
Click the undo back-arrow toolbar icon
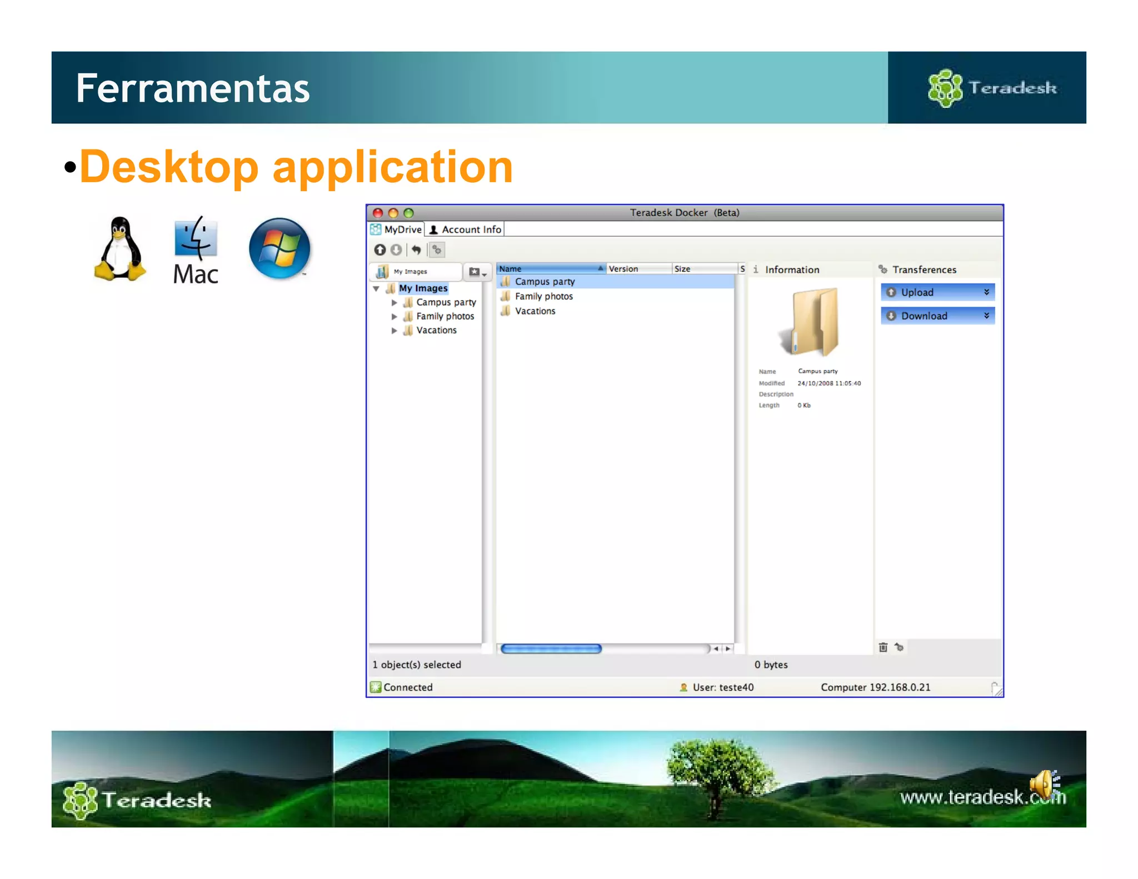click(x=416, y=250)
